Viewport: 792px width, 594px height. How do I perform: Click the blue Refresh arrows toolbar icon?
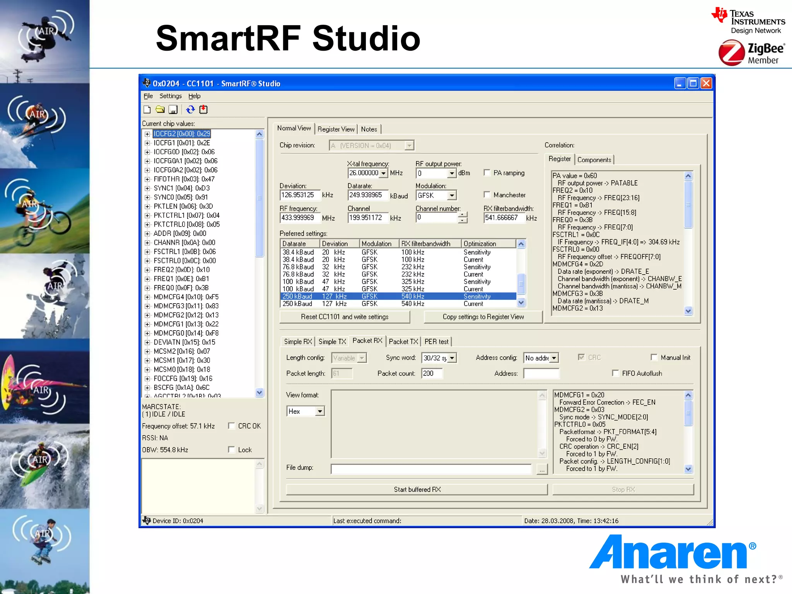(190, 110)
